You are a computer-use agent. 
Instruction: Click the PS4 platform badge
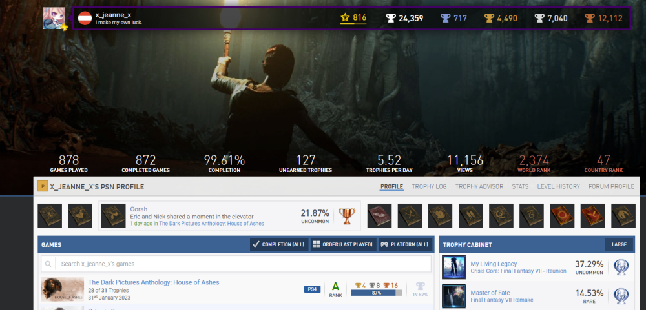point(312,289)
